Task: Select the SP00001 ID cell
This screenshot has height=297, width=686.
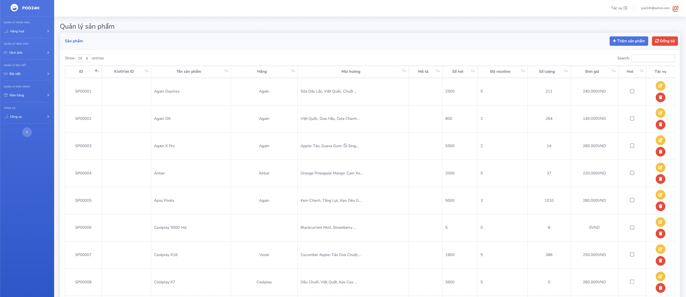Action: click(83, 91)
